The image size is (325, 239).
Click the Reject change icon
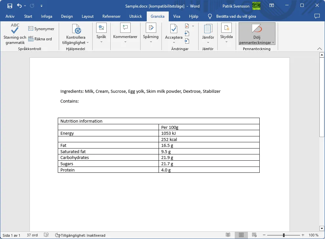point(187,26)
